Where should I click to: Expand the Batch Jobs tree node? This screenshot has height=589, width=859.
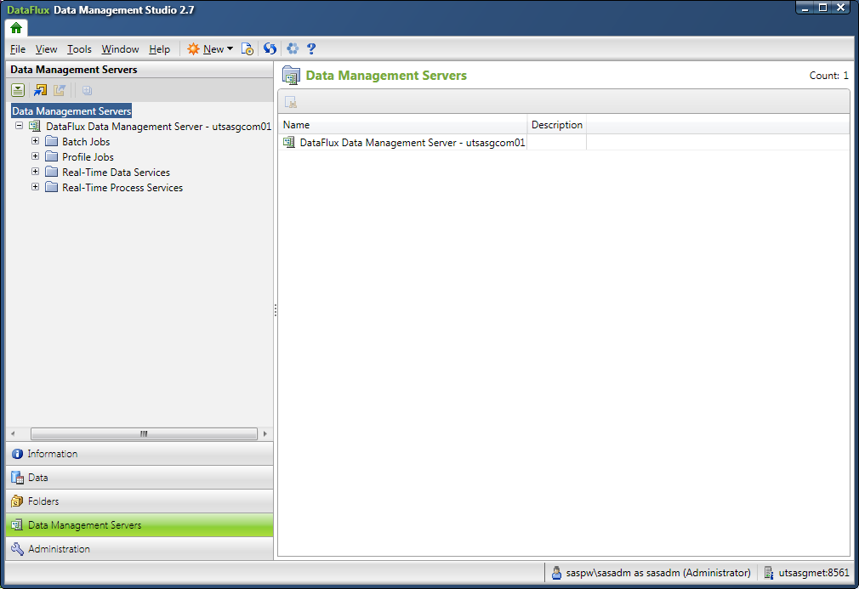(34, 141)
